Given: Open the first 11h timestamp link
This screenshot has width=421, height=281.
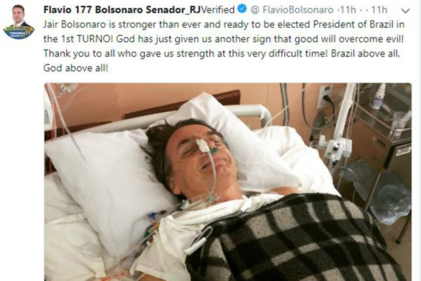Looking at the screenshot, I should coord(348,10).
